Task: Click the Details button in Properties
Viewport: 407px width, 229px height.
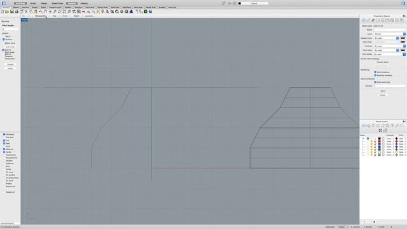Action: coord(383,95)
